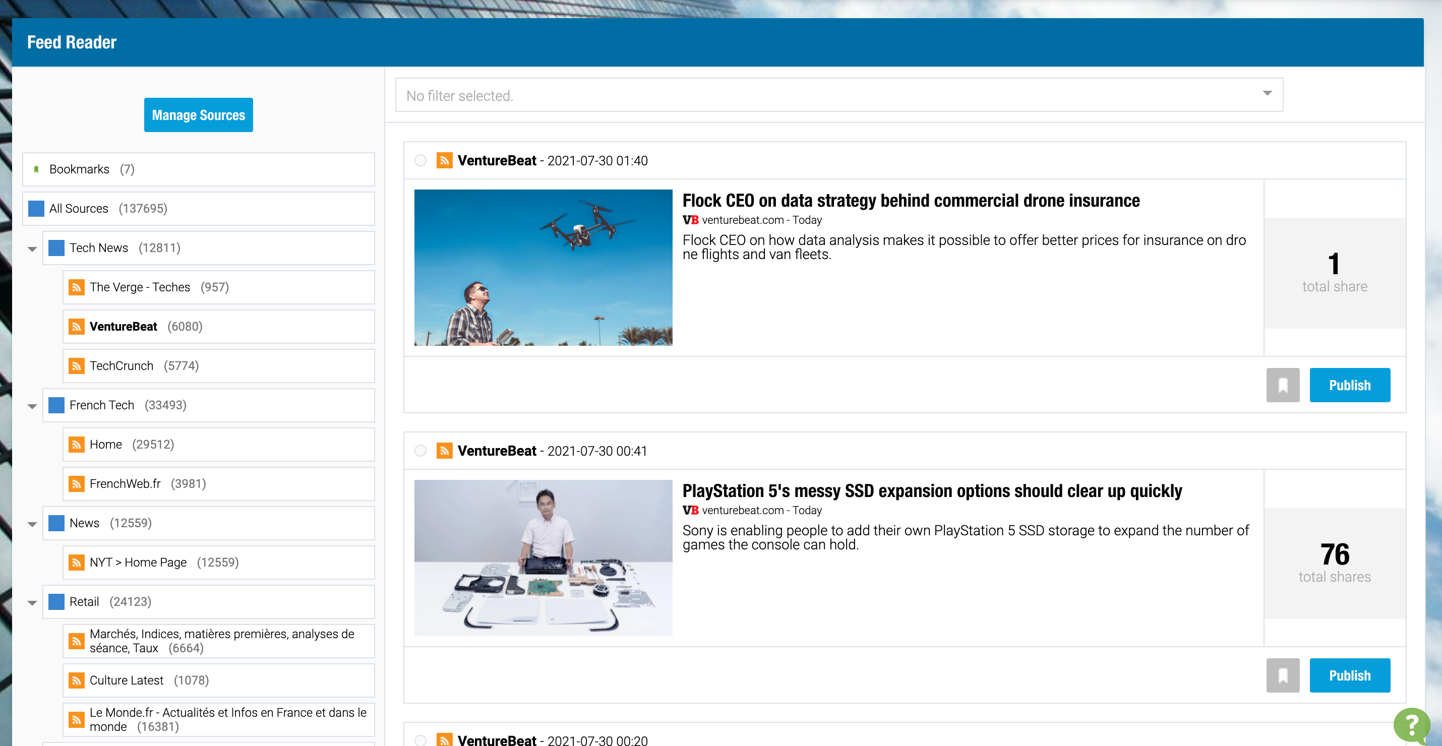Click the blue All Sources folder icon

click(36, 209)
